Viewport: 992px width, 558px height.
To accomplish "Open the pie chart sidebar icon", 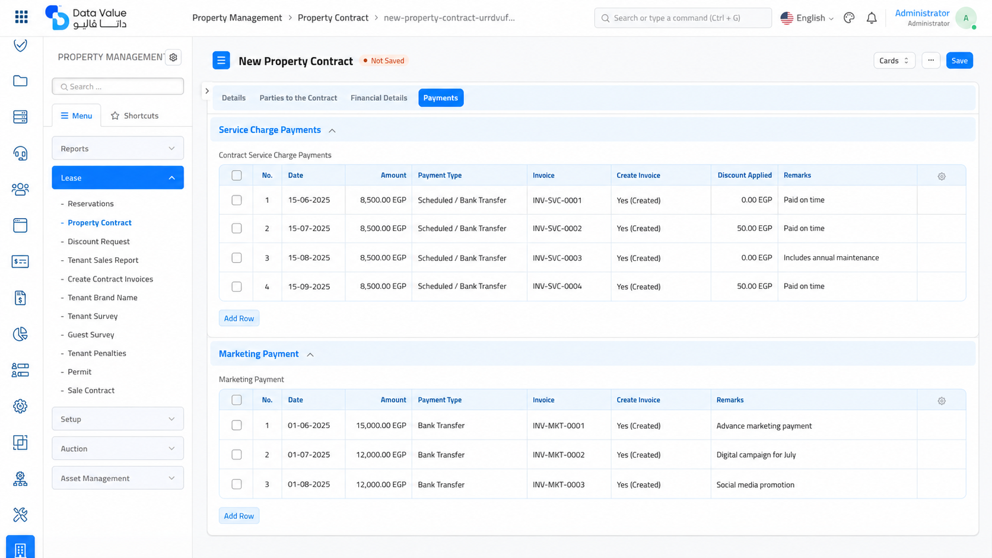I will [x=20, y=334].
